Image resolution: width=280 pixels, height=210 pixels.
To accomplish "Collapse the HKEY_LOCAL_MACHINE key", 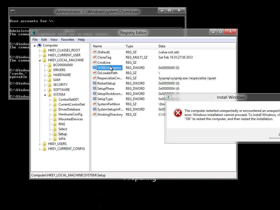I will coord(40,60).
